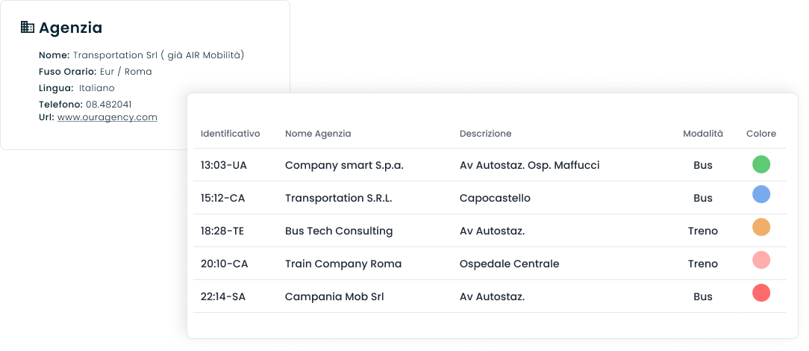This screenshot has width=809, height=351.
Task: Click the Colore column header
Action: 761,134
